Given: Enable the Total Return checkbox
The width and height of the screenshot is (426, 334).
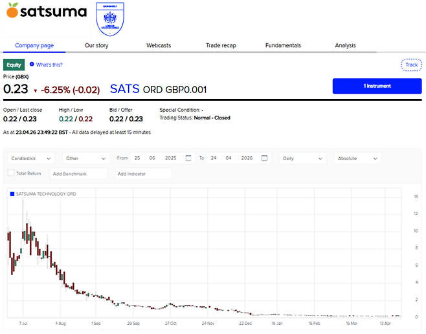Looking at the screenshot, I should [x=10, y=173].
